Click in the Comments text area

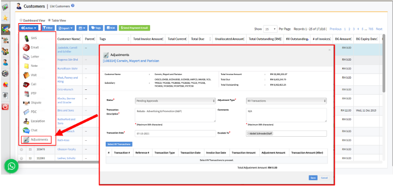[286, 115]
